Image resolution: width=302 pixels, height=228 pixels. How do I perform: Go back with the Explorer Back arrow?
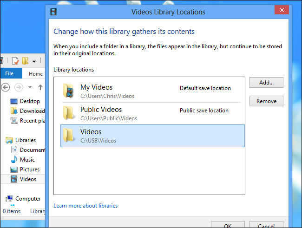pos(6,87)
